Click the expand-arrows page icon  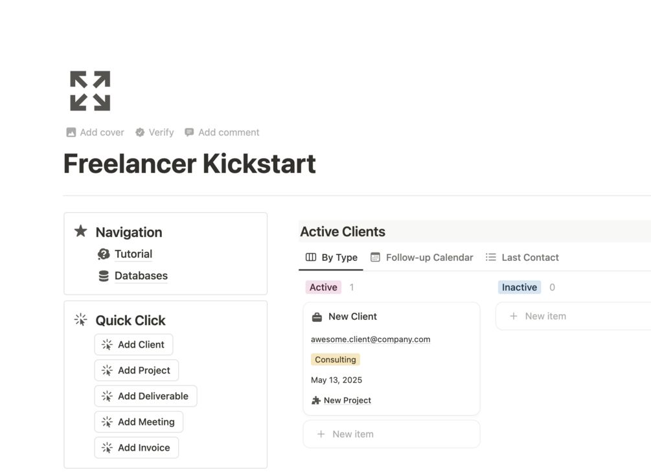point(90,91)
